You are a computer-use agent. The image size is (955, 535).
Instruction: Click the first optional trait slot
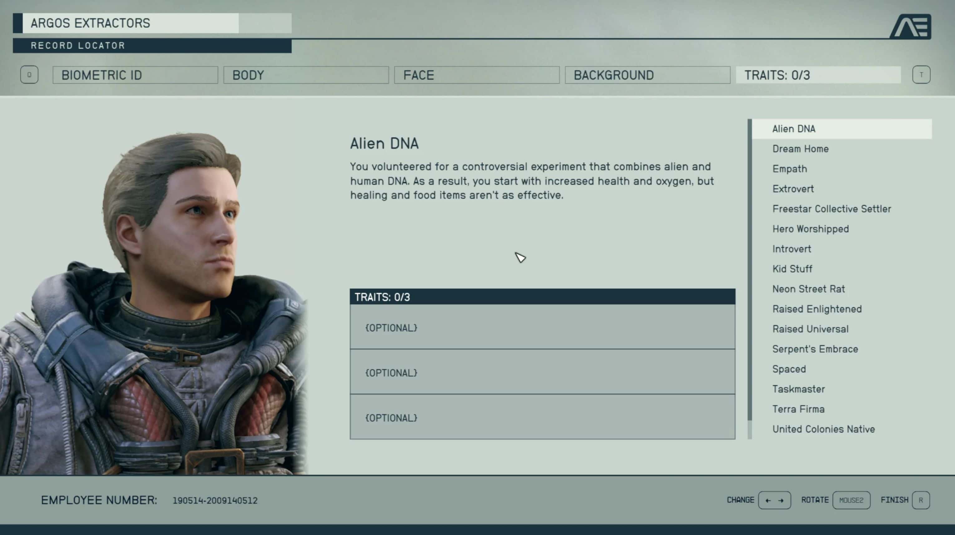click(542, 328)
